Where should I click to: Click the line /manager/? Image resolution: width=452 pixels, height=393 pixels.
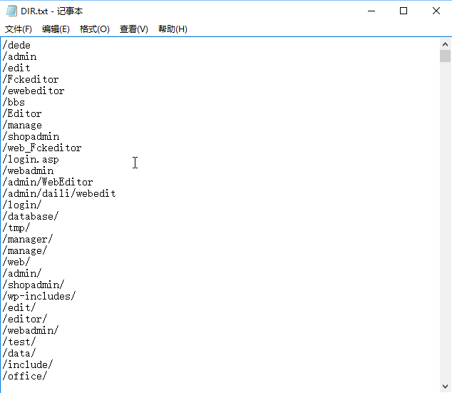click(28, 240)
